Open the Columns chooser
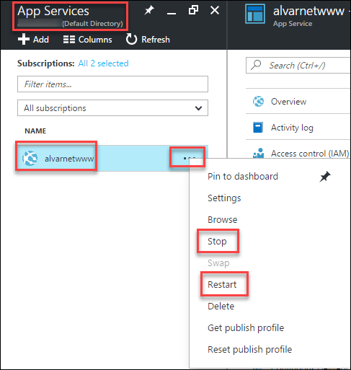Screen dimensions: 351x370 (x=87, y=40)
